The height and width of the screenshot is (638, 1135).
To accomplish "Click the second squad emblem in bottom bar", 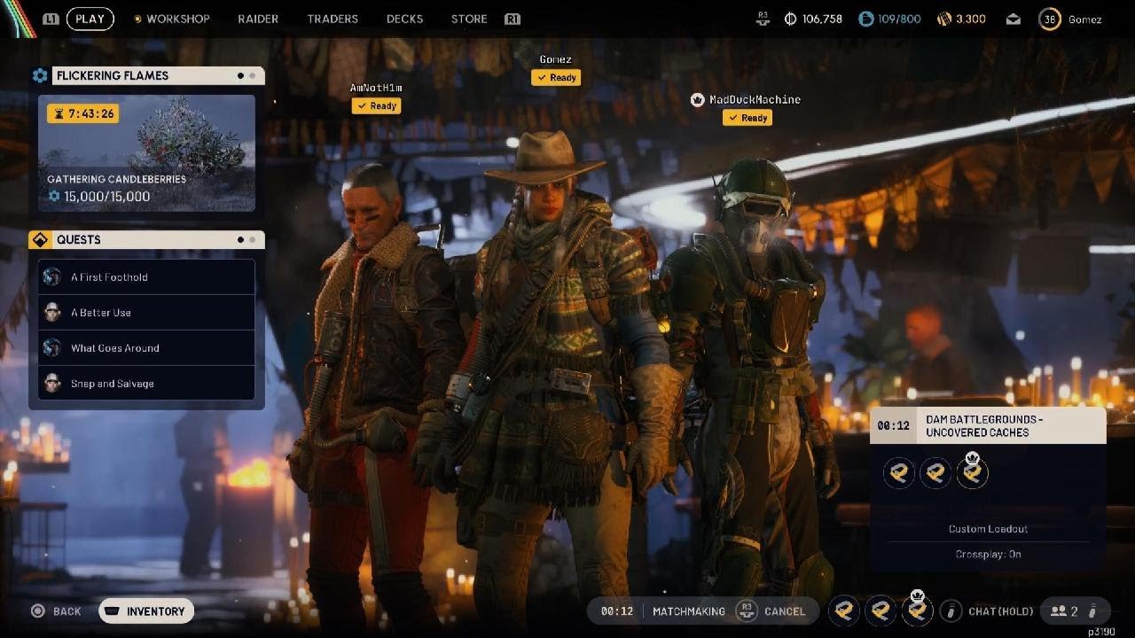I will pos(881,611).
